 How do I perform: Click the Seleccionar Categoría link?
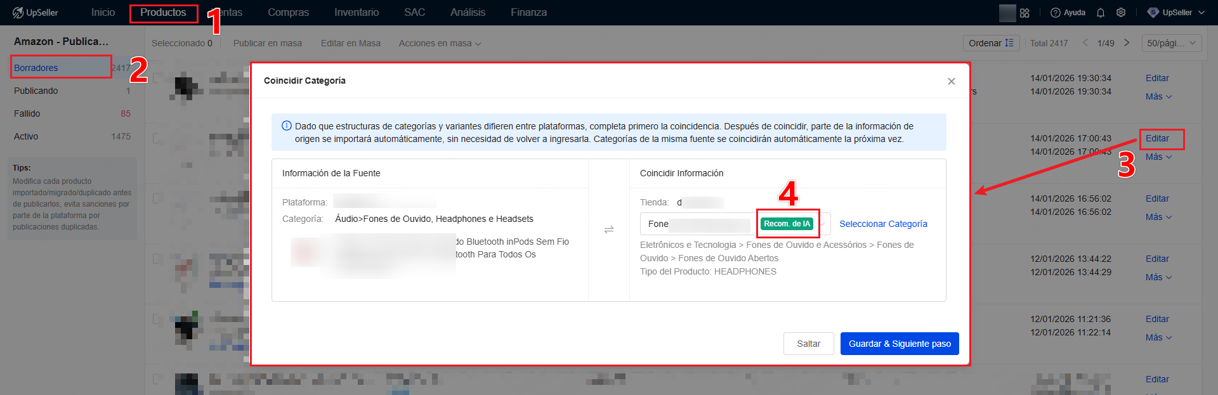pyautogui.click(x=883, y=224)
